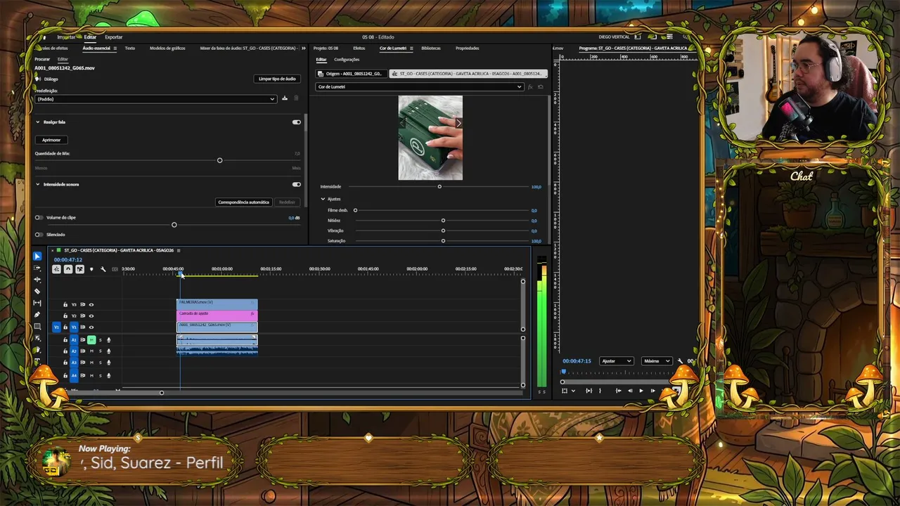Open Configurações tab in Lumetri panel

point(347,60)
